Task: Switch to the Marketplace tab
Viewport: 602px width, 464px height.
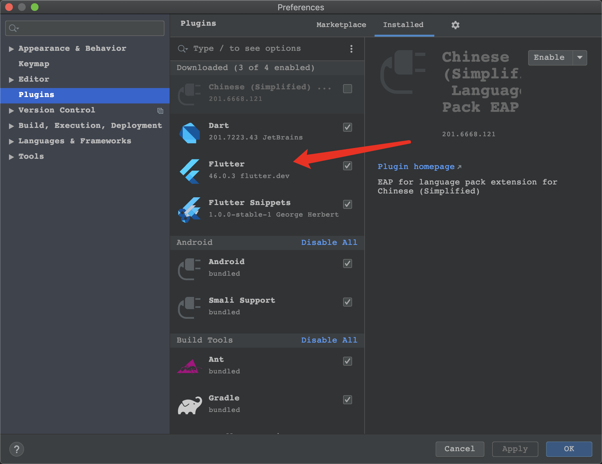Action: coord(341,25)
